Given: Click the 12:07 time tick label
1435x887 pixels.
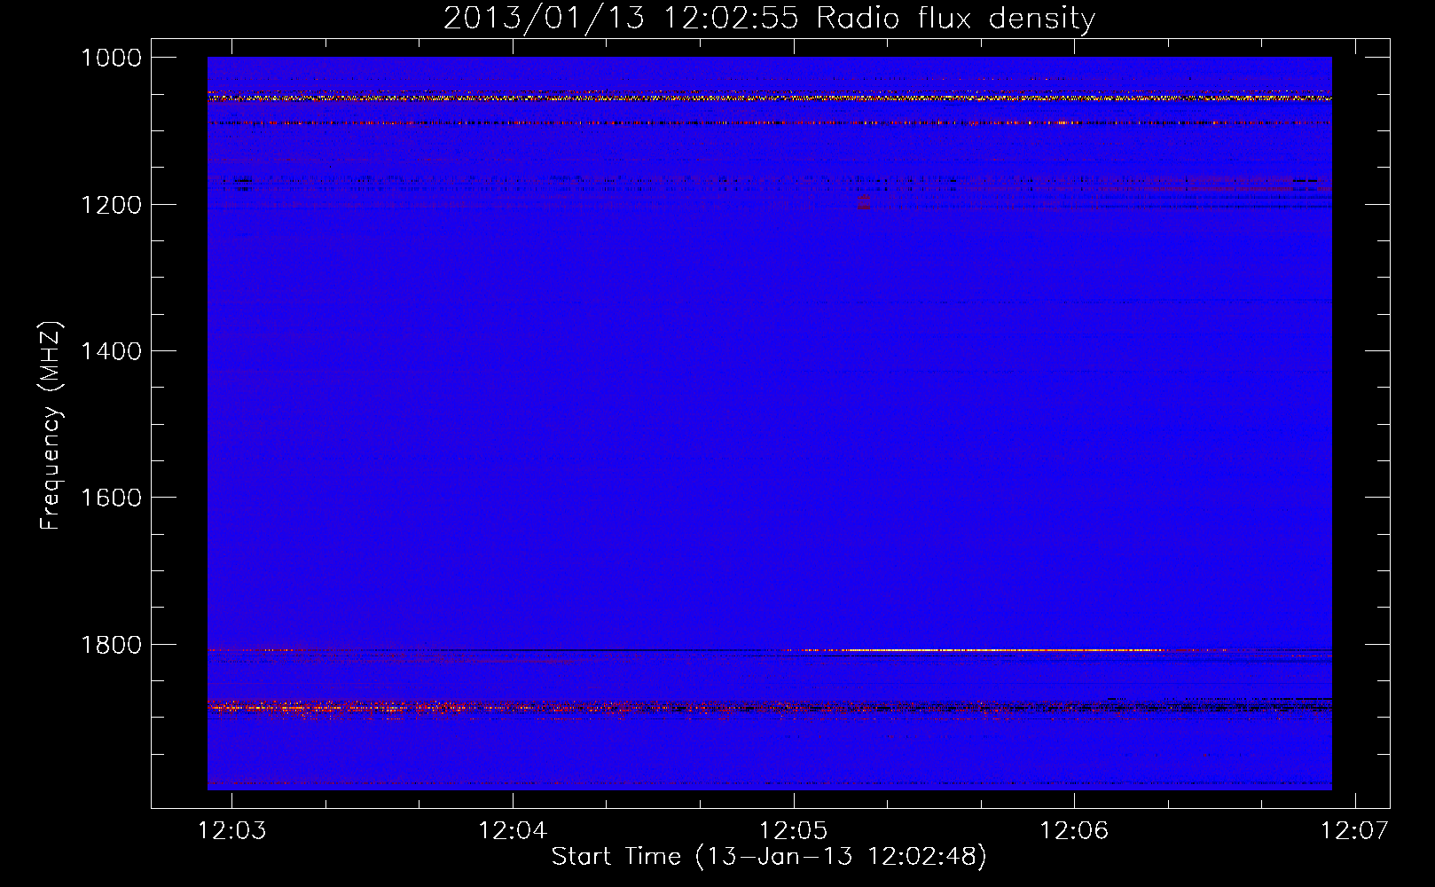Looking at the screenshot, I should [1354, 830].
